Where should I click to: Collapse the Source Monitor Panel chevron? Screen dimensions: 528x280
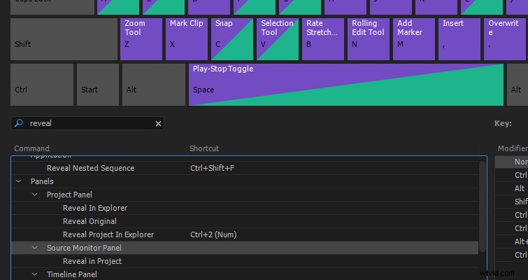(35, 248)
